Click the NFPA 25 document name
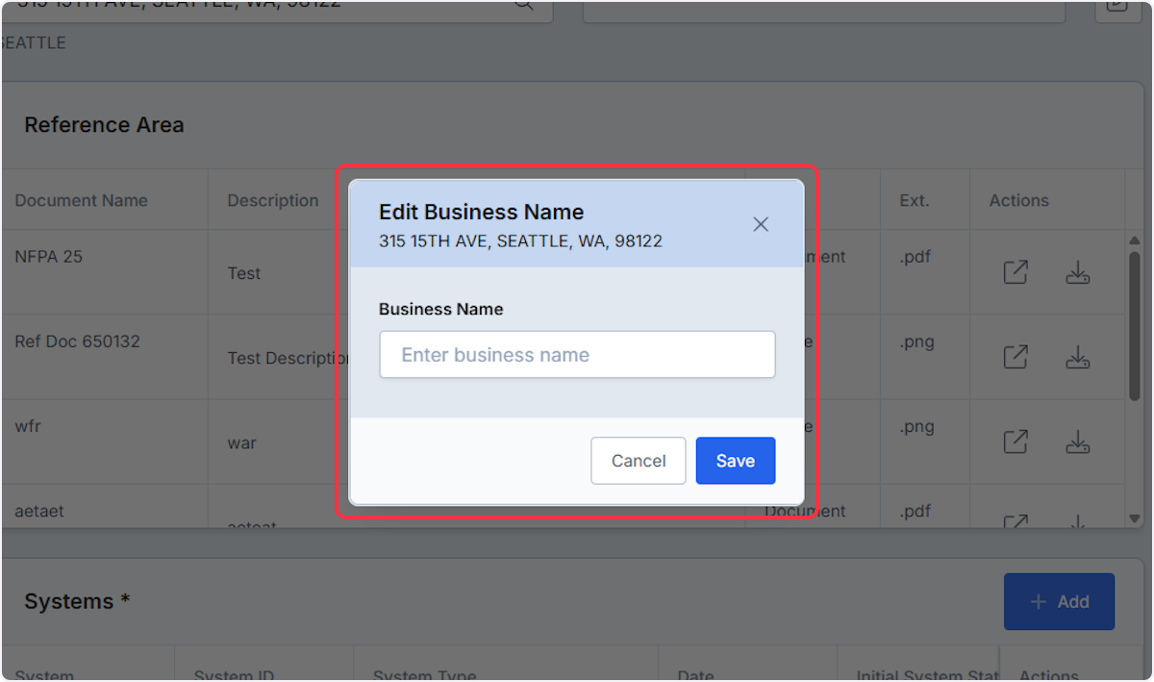Screen dimensions: 1154x682 [49, 257]
